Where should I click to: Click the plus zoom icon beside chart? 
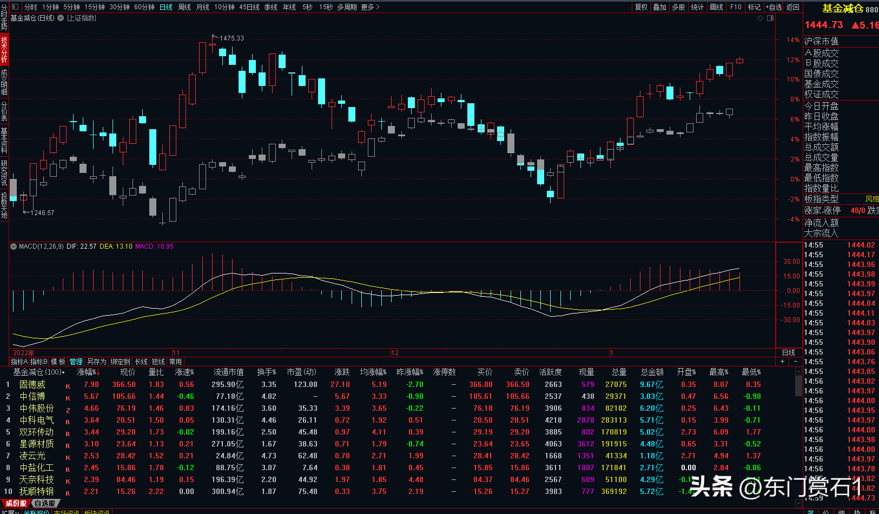(x=782, y=362)
